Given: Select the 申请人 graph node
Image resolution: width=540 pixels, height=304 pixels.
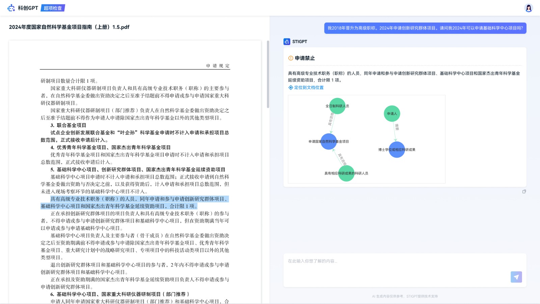Looking at the screenshot, I should coord(392,113).
